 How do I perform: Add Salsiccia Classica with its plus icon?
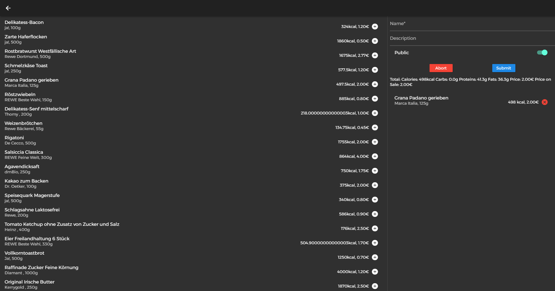point(375,156)
